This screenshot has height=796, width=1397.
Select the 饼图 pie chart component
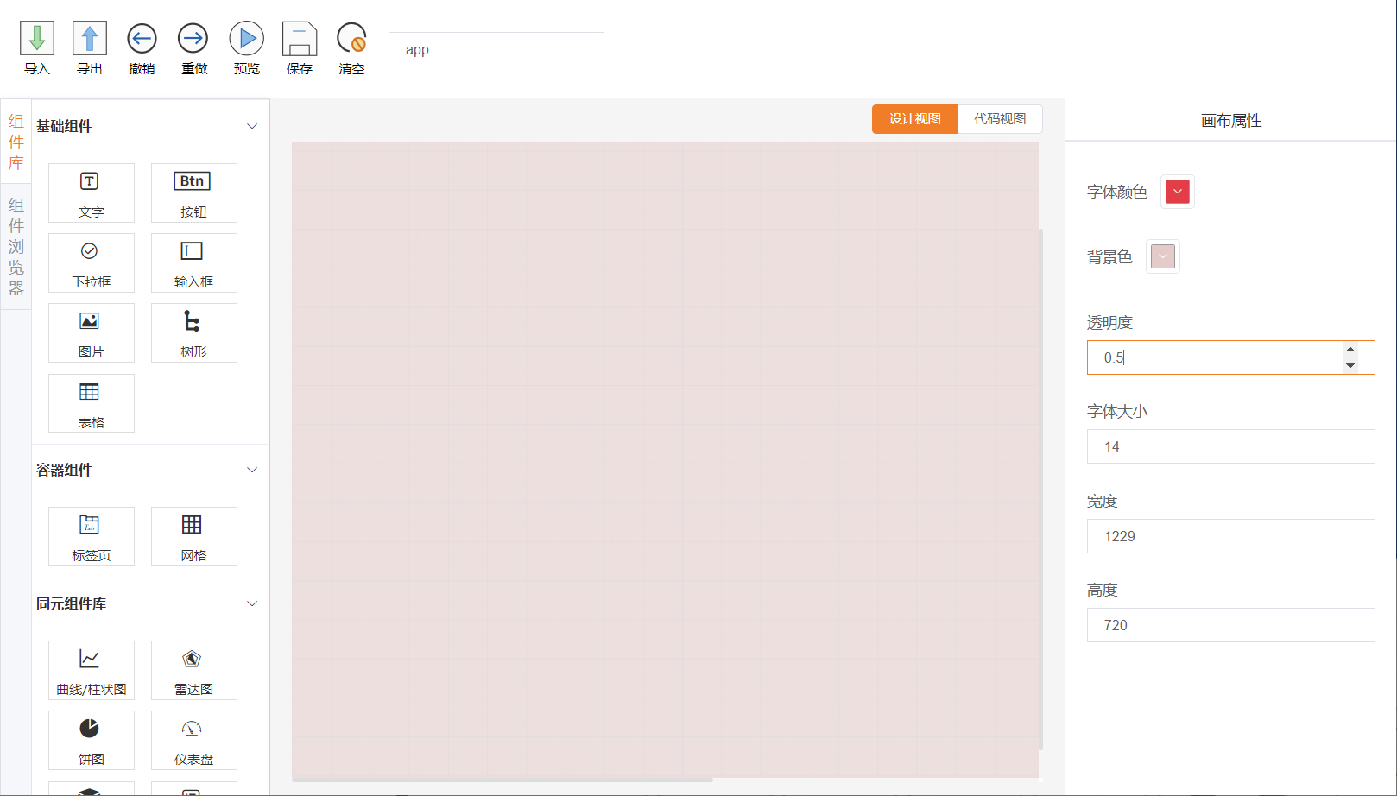click(x=92, y=741)
